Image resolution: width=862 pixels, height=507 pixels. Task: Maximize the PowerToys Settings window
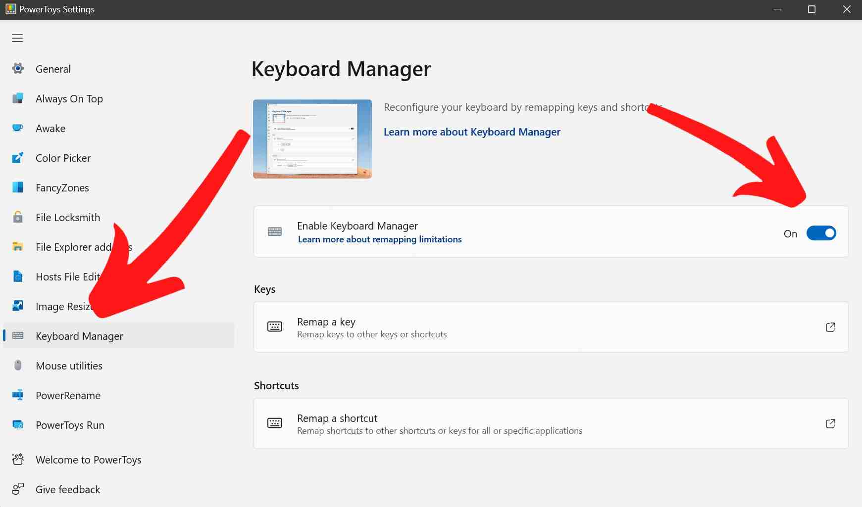(811, 9)
